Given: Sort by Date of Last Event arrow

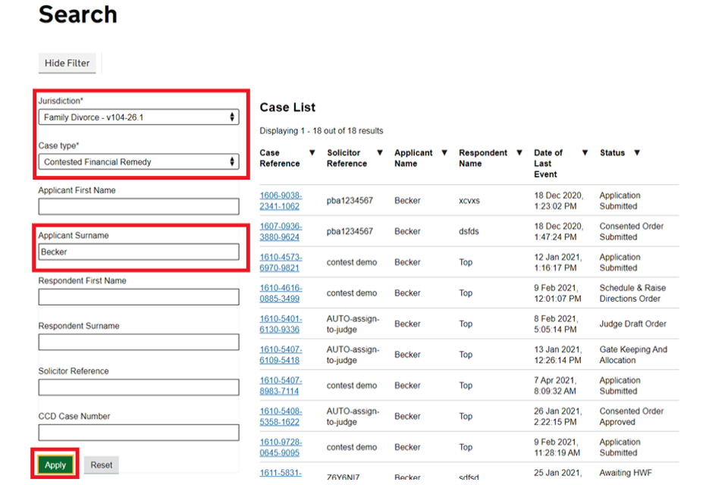Looking at the screenshot, I should point(585,153).
